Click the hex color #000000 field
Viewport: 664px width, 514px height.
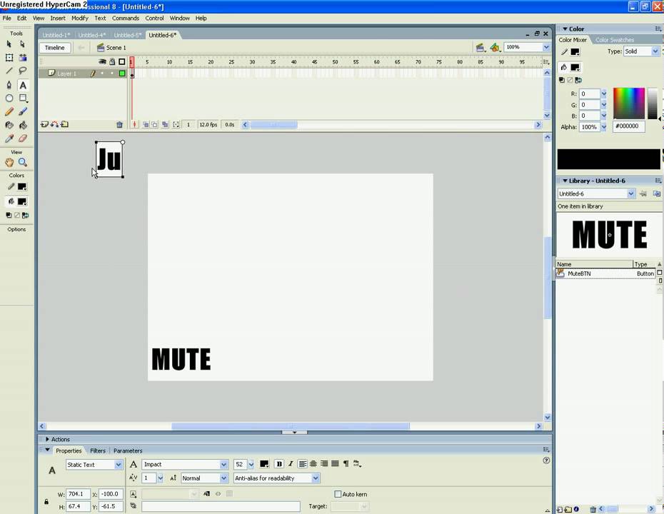(x=629, y=126)
